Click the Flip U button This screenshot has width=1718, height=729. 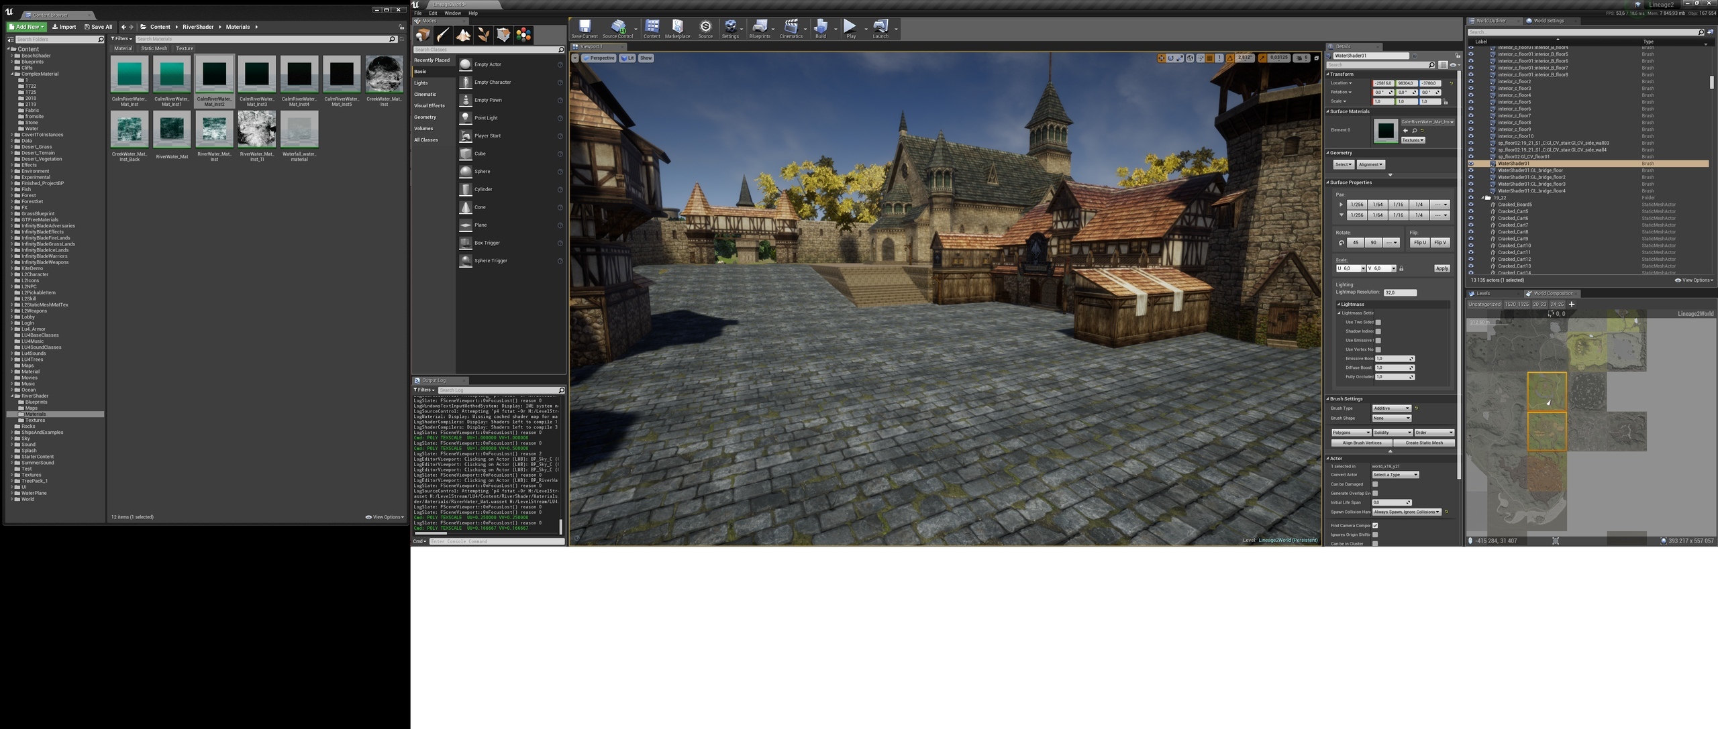1419,243
